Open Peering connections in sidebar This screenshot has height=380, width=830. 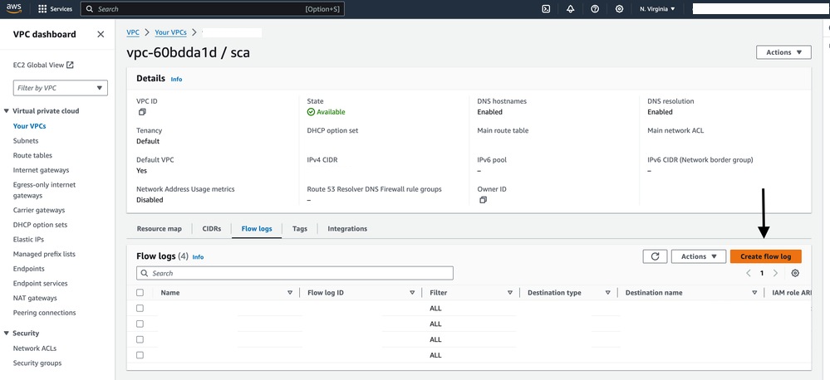pos(45,313)
